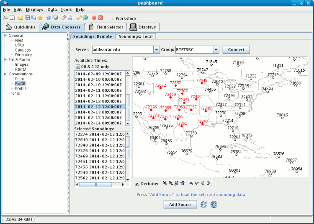Screen dimensions: 314x224
Task: Zoom in on the station map
Action: (165, 183)
